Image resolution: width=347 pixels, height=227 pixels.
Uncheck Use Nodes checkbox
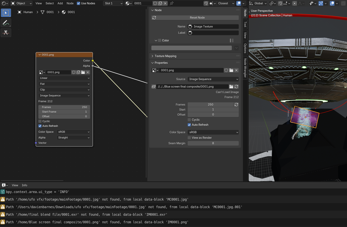click(79, 3)
